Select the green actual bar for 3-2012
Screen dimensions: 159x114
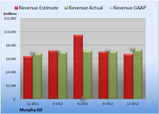pos(62,75)
